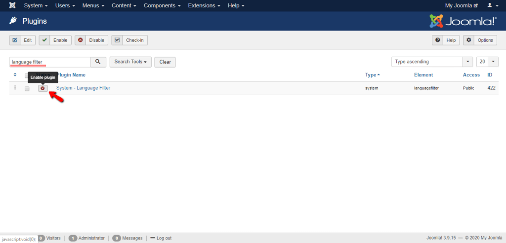Click the Administrator count in footer
The width and height of the screenshot is (506, 243).
click(x=86, y=238)
